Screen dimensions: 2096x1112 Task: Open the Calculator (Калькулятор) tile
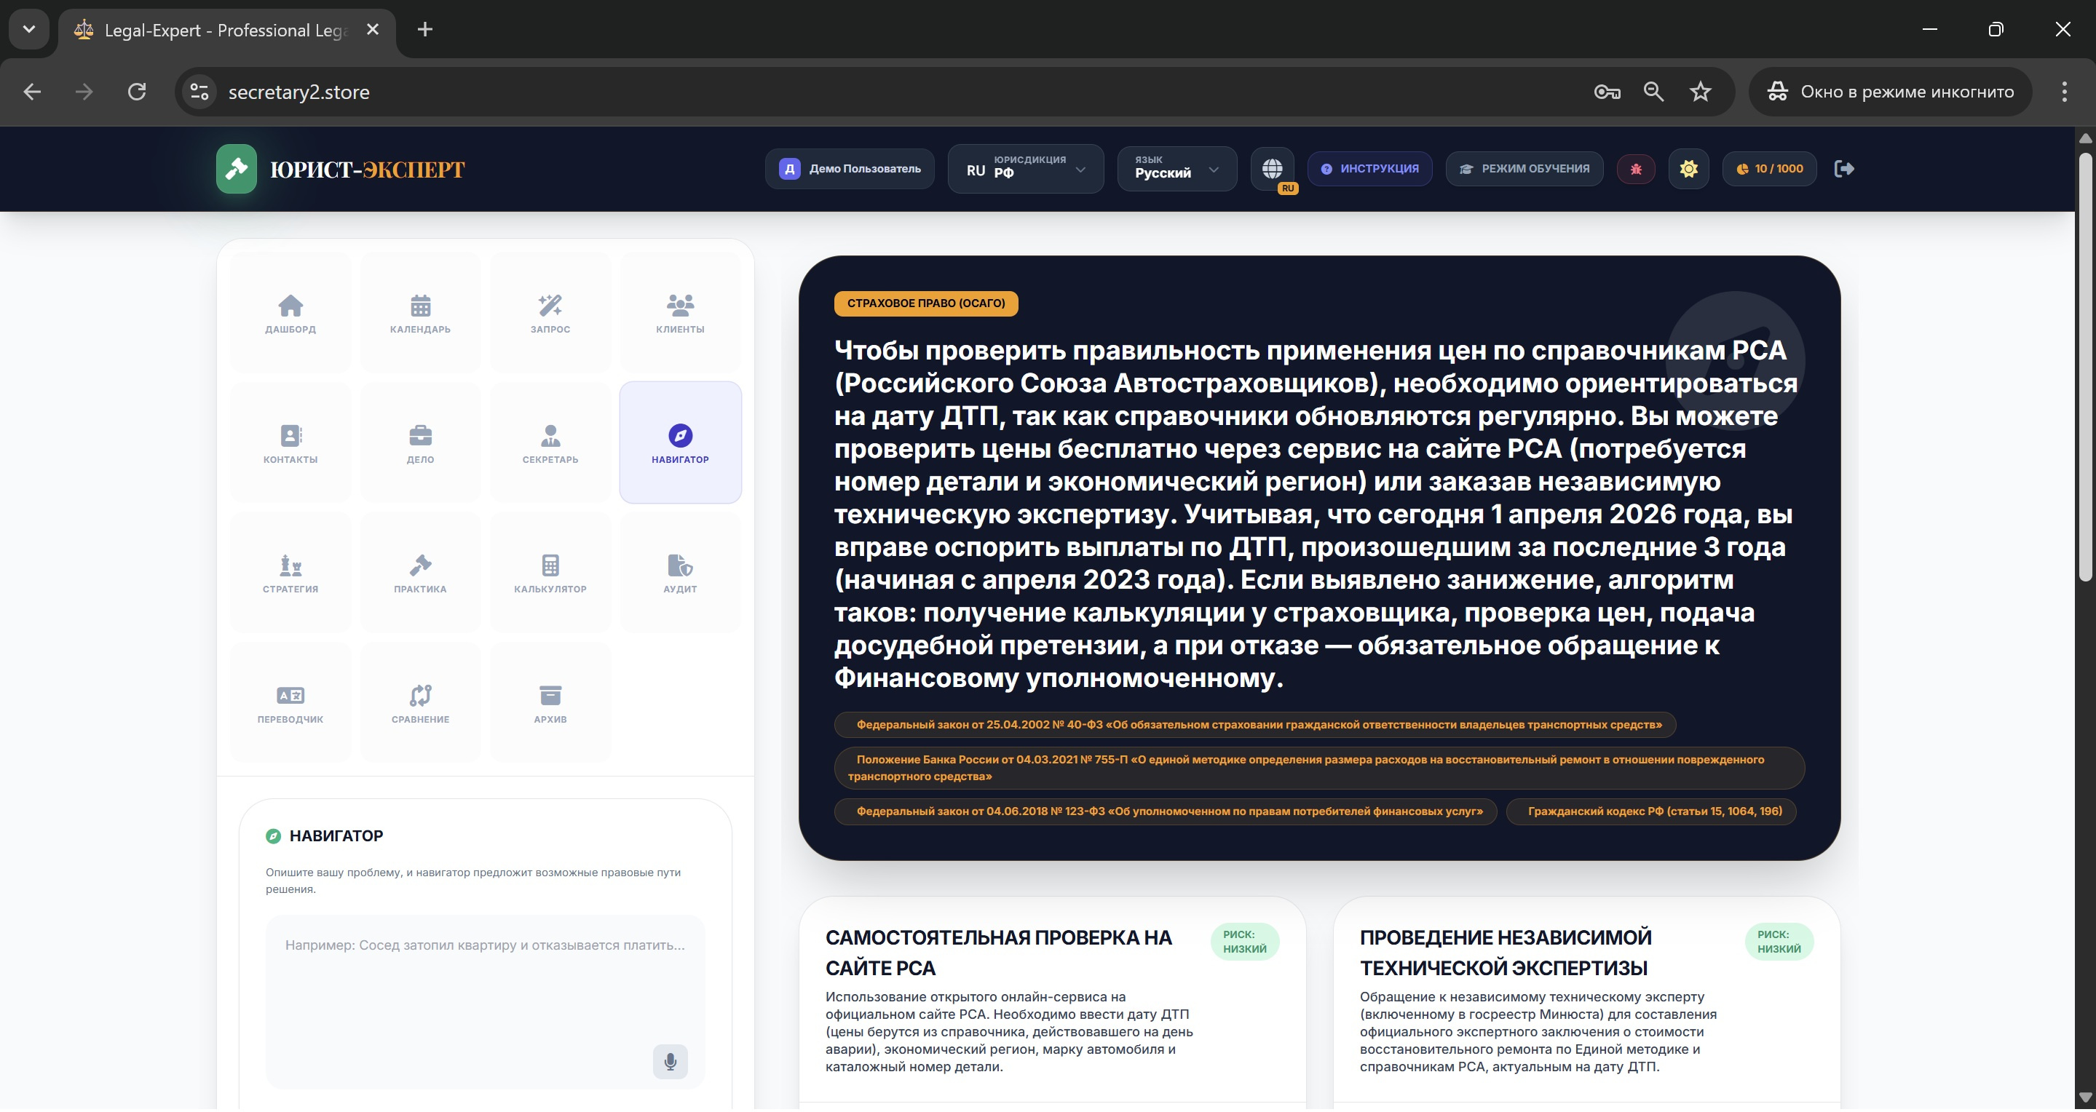coord(550,573)
